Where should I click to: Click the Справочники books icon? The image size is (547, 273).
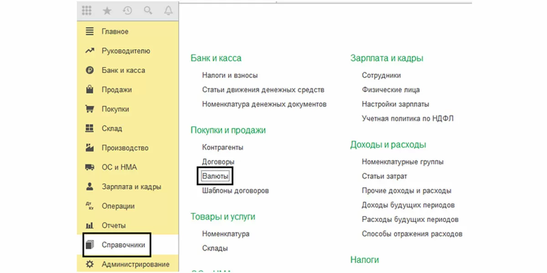(90, 245)
